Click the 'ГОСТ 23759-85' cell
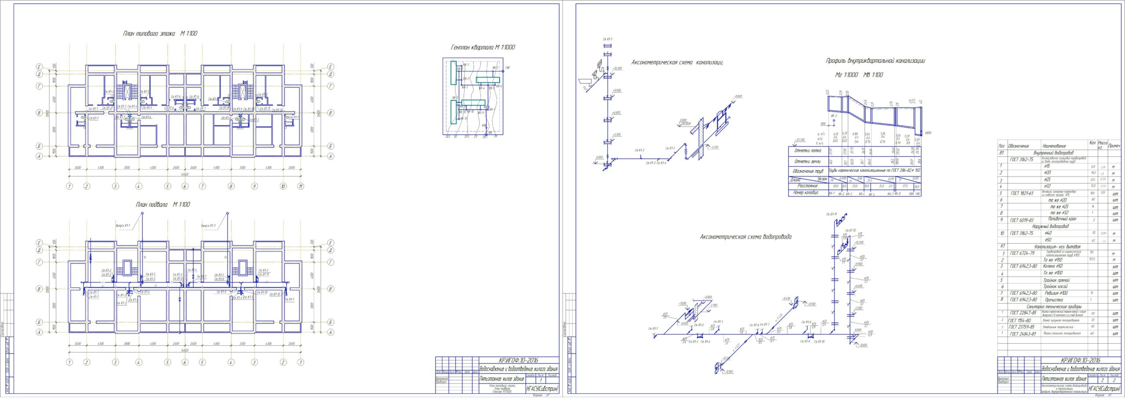Image resolution: width=1125 pixels, height=399 pixels. tap(1022, 327)
